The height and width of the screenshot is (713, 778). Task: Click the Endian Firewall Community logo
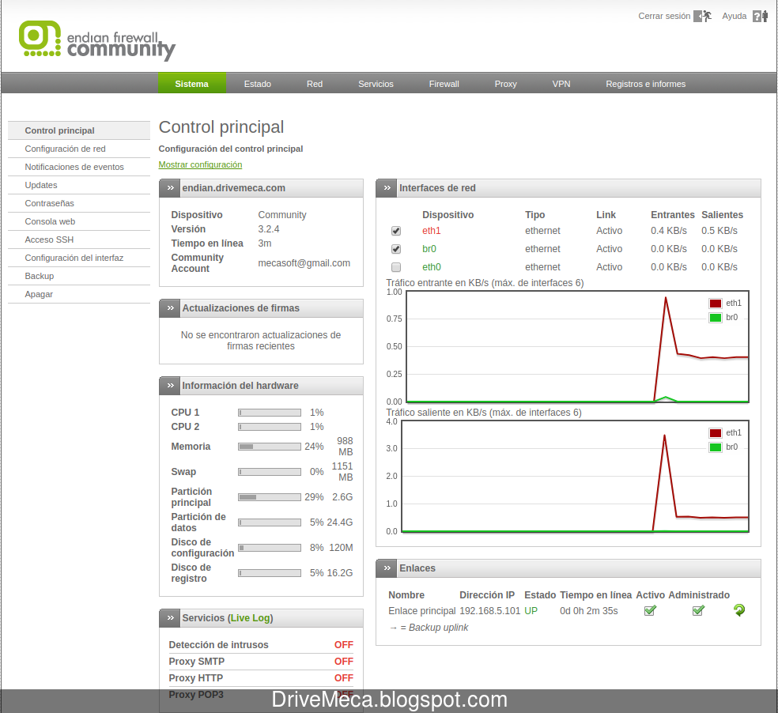click(x=95, y=40)
